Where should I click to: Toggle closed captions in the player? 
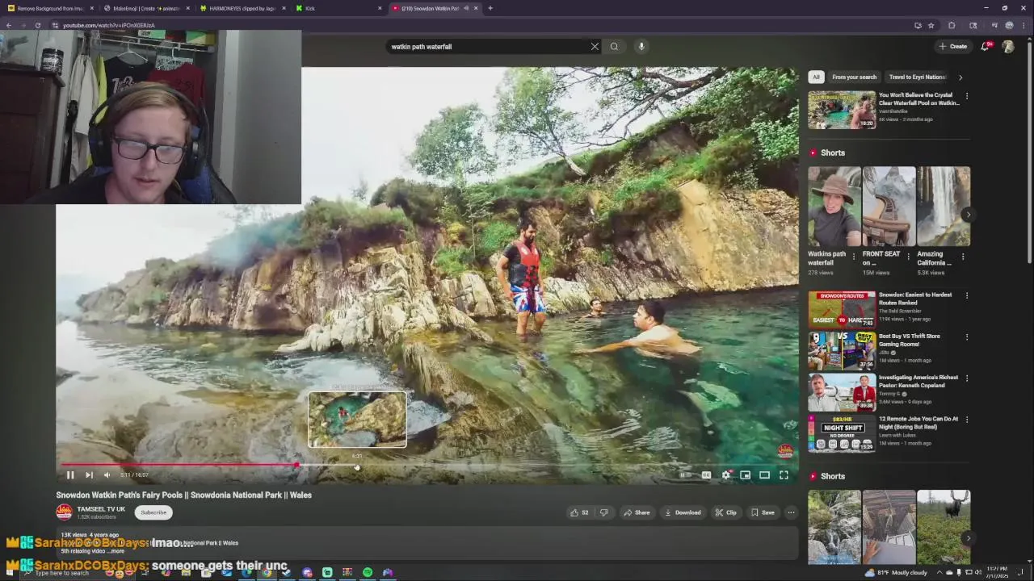[706, 475]
